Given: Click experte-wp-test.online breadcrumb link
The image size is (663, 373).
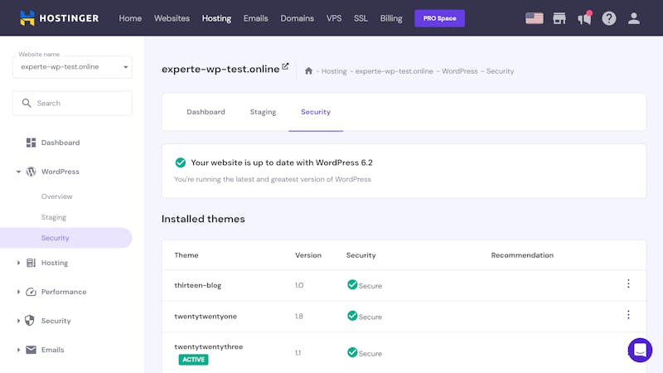Looking at the screenshot, I should 394,71.
